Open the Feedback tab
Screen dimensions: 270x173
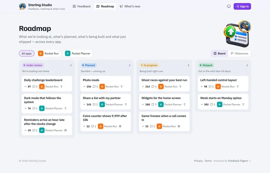[82, 6]
